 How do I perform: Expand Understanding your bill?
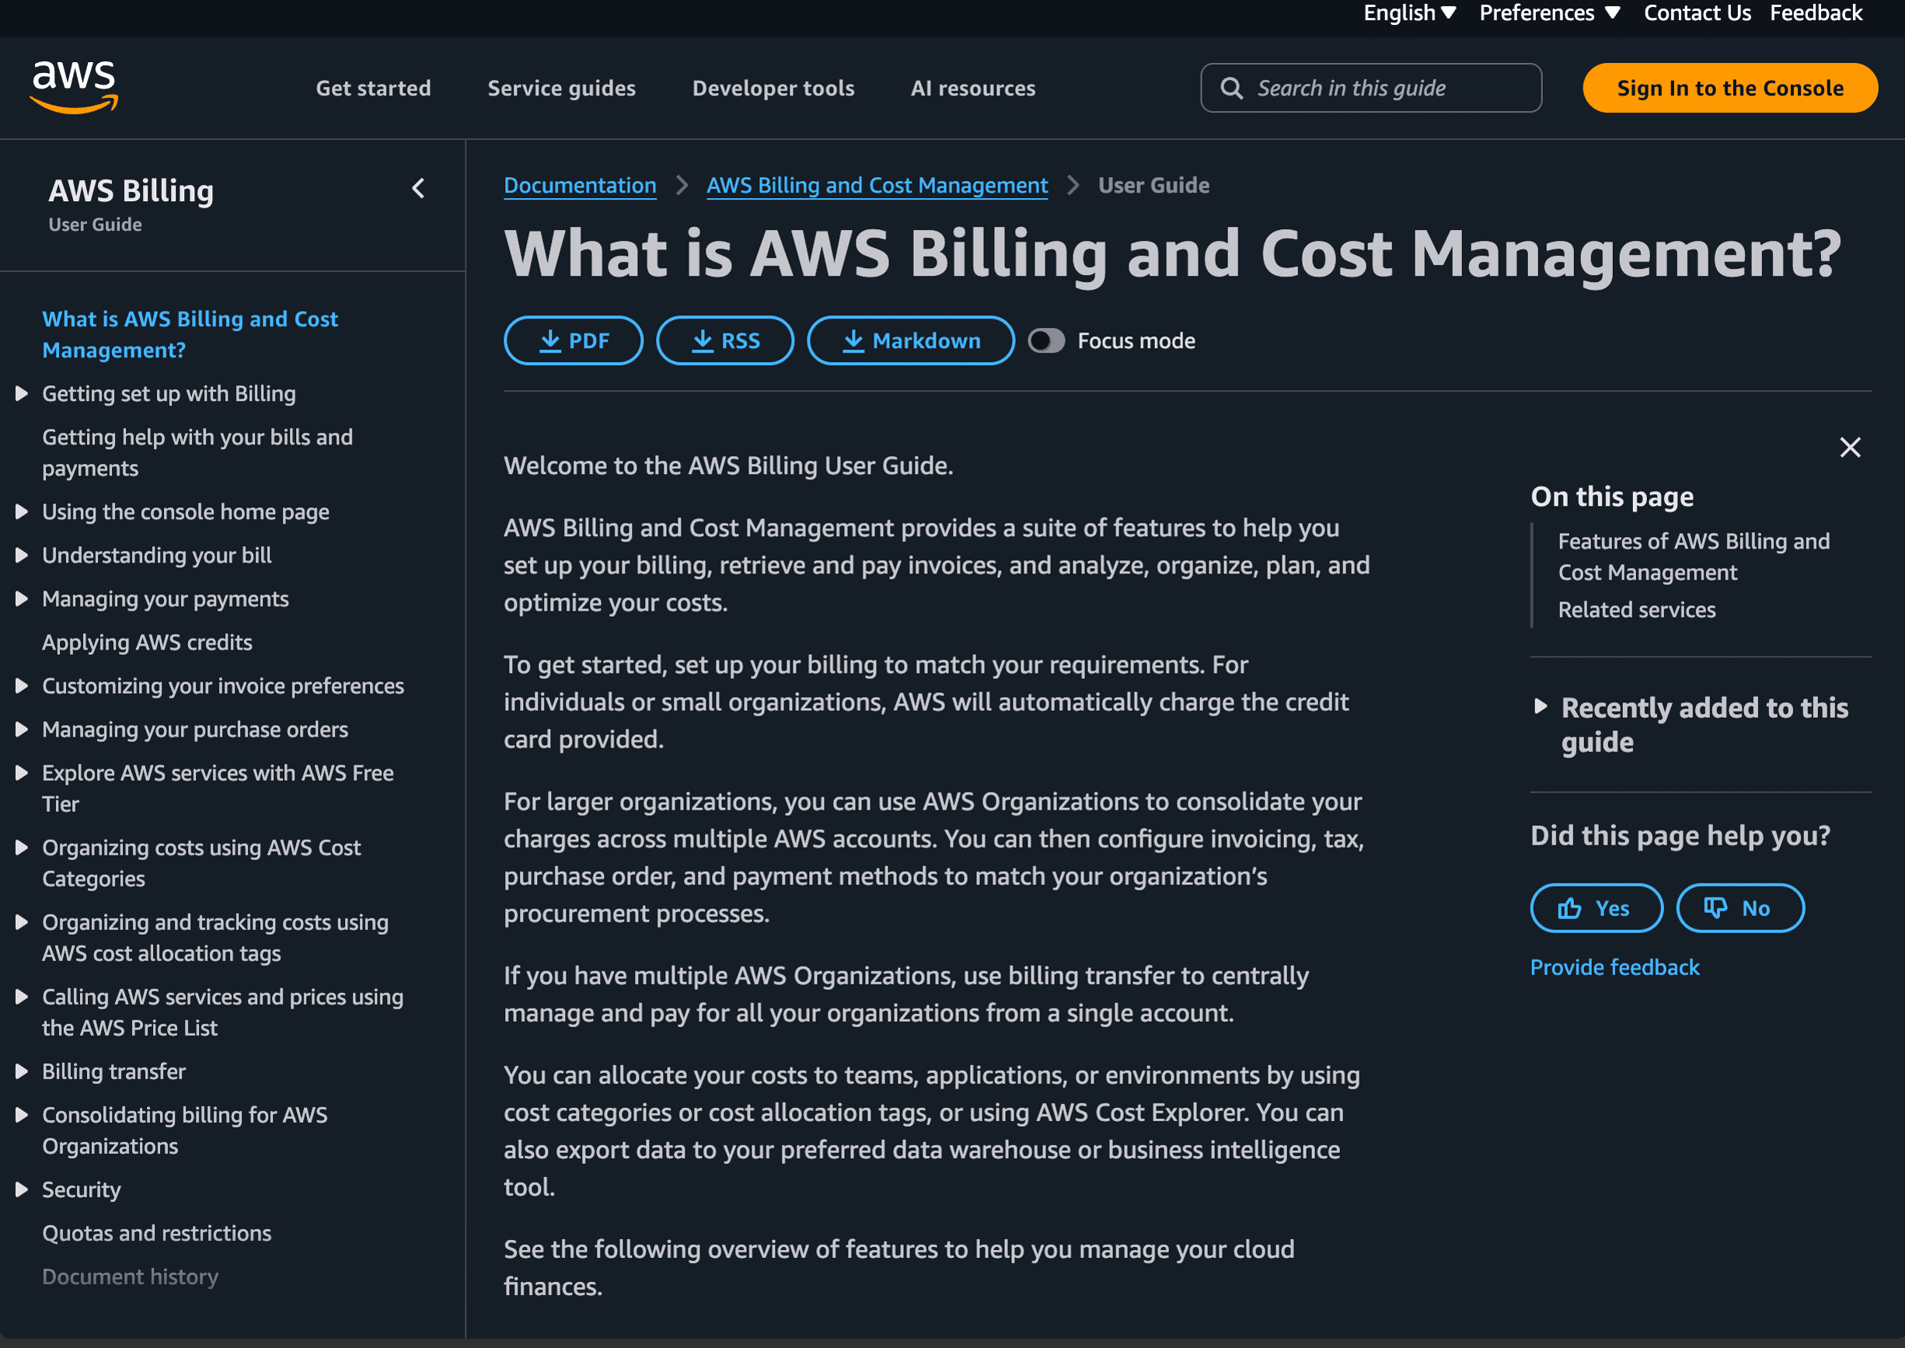(x=22, y=556)
